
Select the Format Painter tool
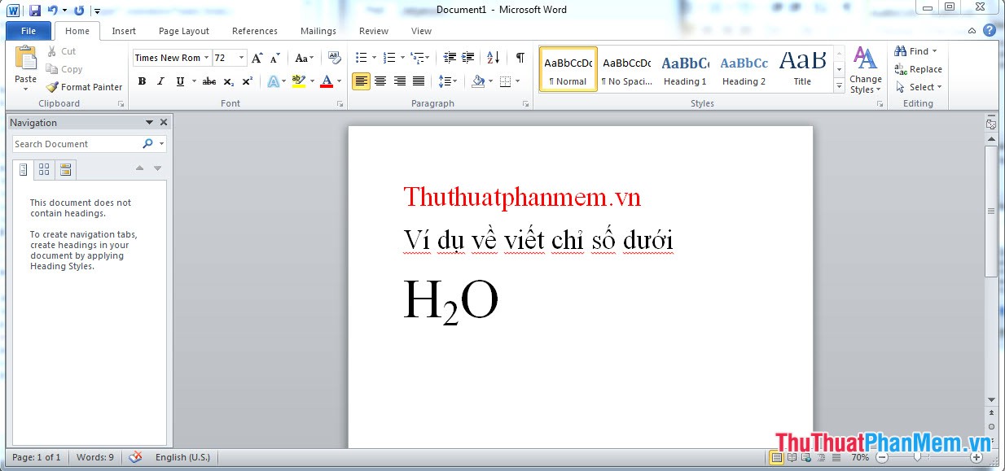click(84, 87)
